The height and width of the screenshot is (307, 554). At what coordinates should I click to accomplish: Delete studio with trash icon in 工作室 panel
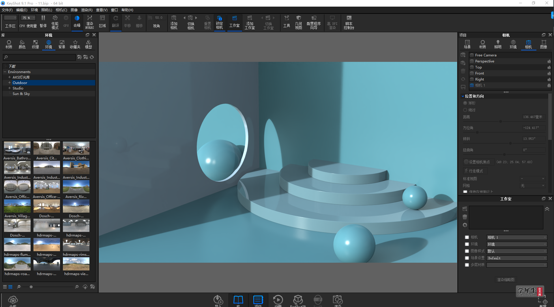point(465,217)
